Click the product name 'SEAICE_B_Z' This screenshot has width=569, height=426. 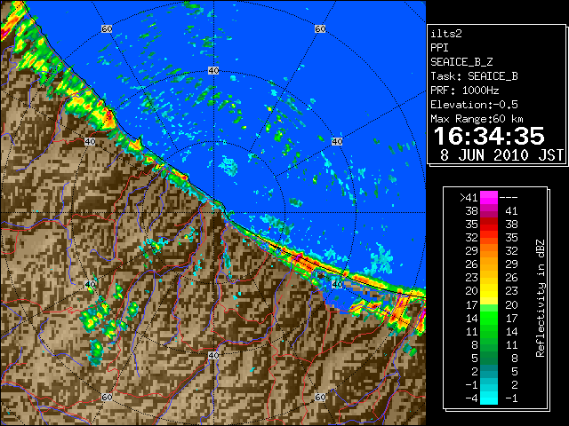[461, 62]
